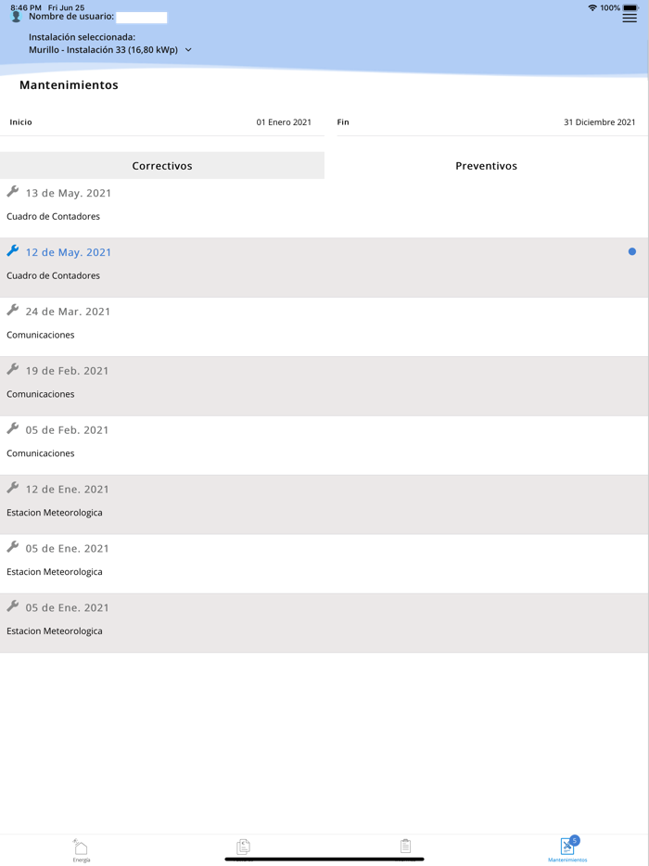
Task: Tap the Mantenimientos page heading
Action: [69, 85]
